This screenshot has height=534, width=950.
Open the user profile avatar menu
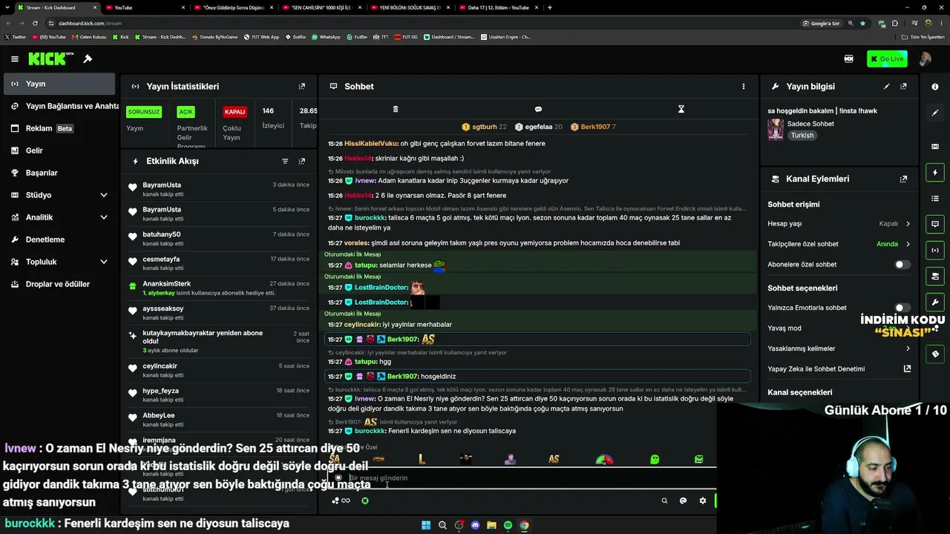coord(925,59)
